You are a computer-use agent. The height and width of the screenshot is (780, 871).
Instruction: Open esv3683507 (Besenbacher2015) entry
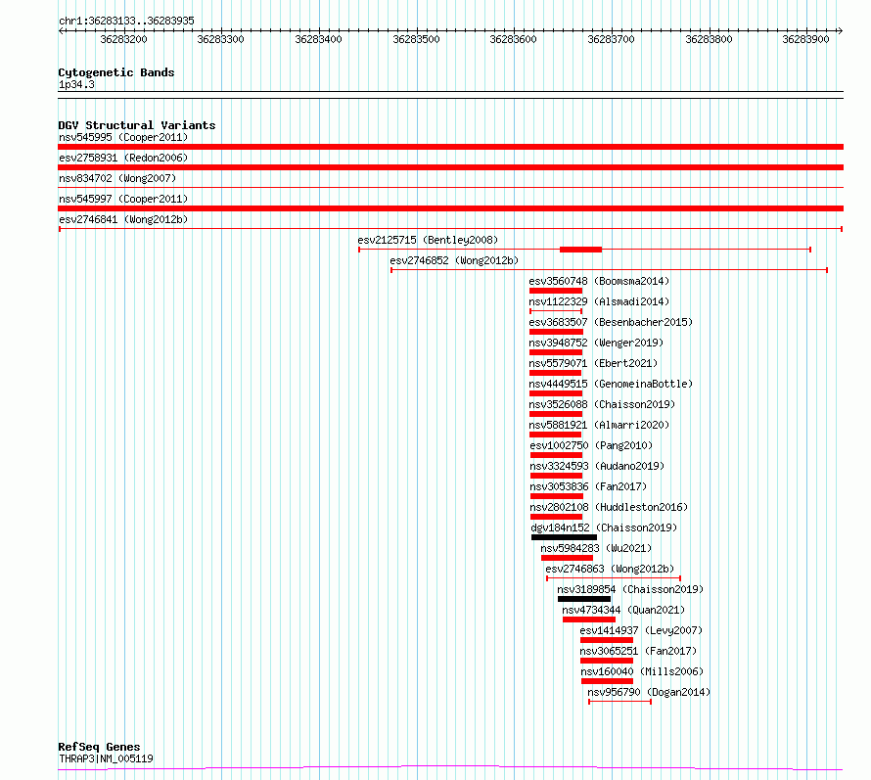tap(611, 322)
